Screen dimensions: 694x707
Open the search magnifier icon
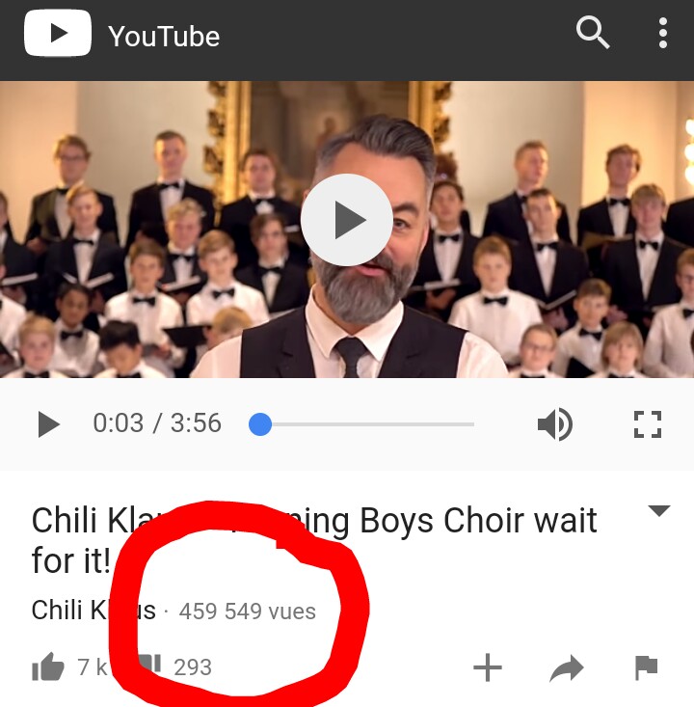[x=593, y=33]
